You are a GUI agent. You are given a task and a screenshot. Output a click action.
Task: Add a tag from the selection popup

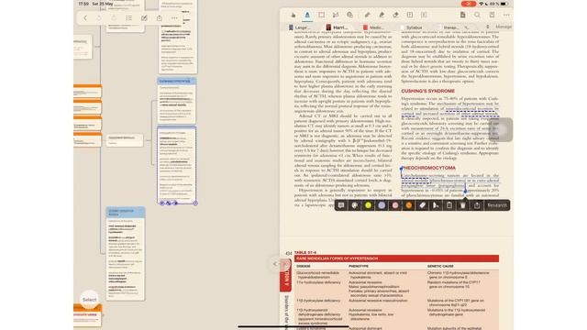pyautogui.click(x=422, y=205)
